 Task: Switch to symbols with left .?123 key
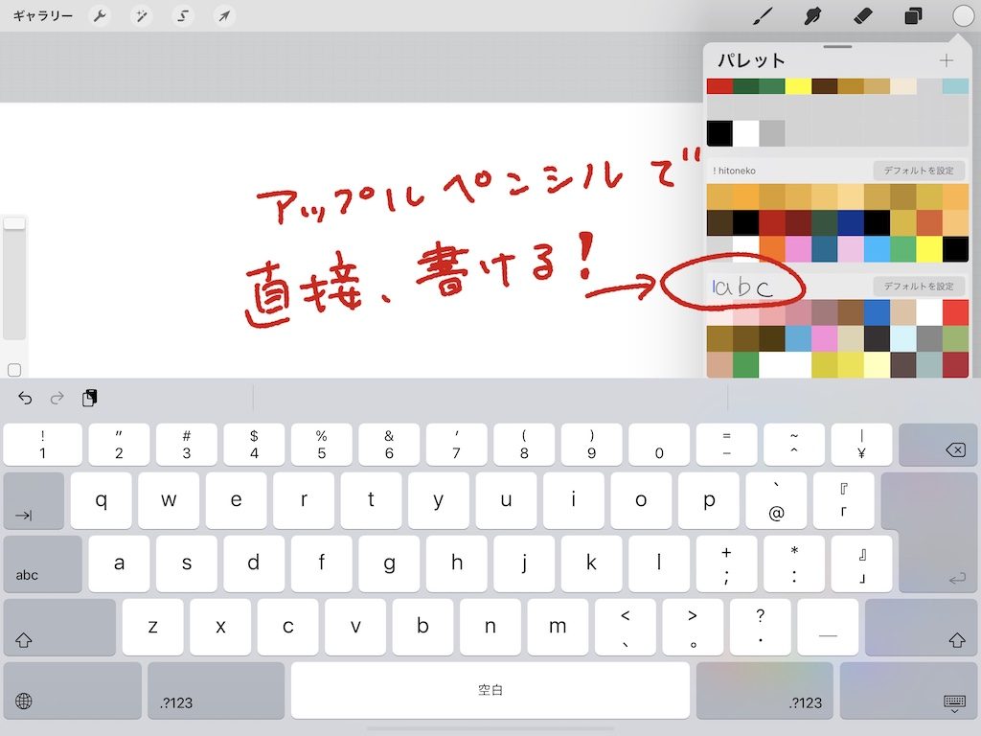coord(216,690)
